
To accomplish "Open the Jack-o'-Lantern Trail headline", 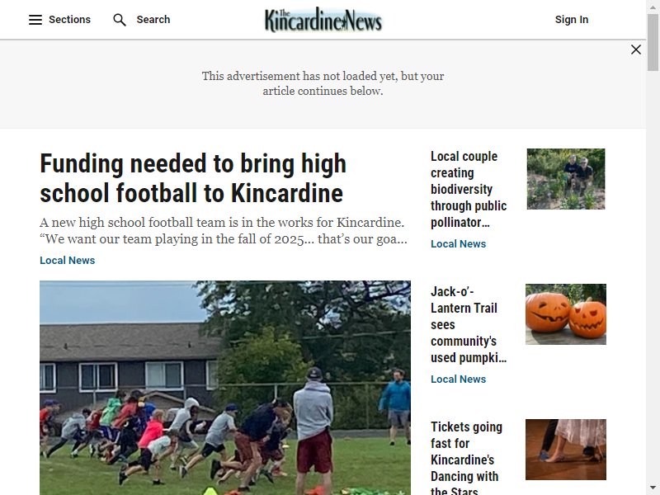I will coord(469,324).
